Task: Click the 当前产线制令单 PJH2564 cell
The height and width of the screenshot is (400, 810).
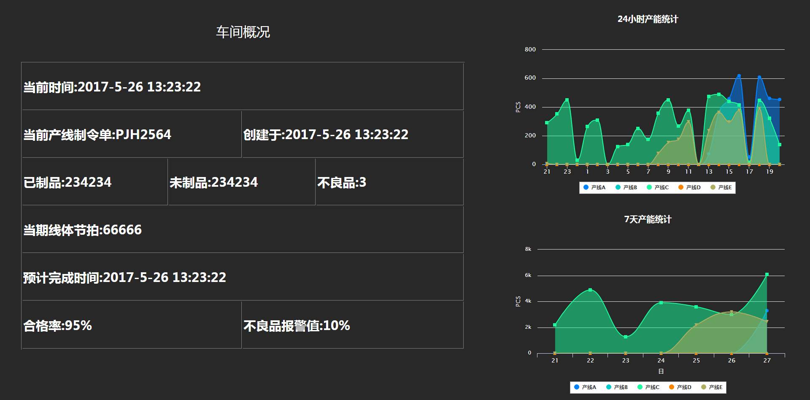Action: 131,134
